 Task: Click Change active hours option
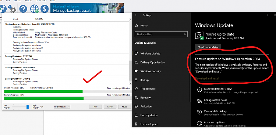click(215, 100)
